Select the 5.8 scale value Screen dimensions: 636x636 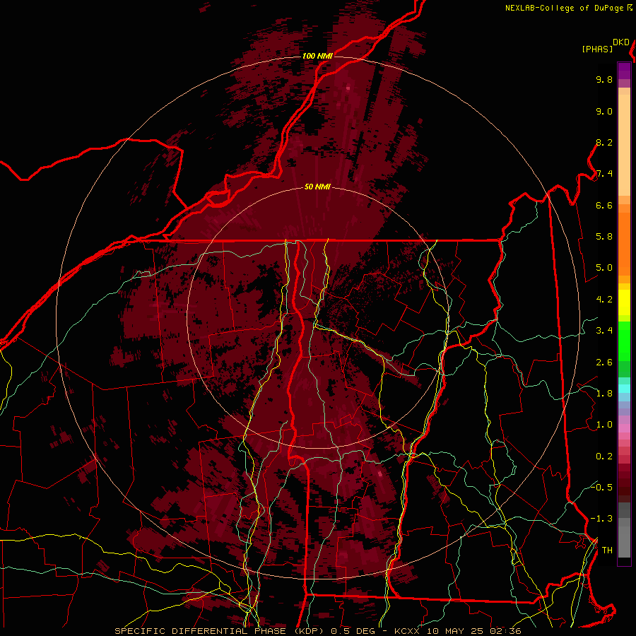[604, 237]
